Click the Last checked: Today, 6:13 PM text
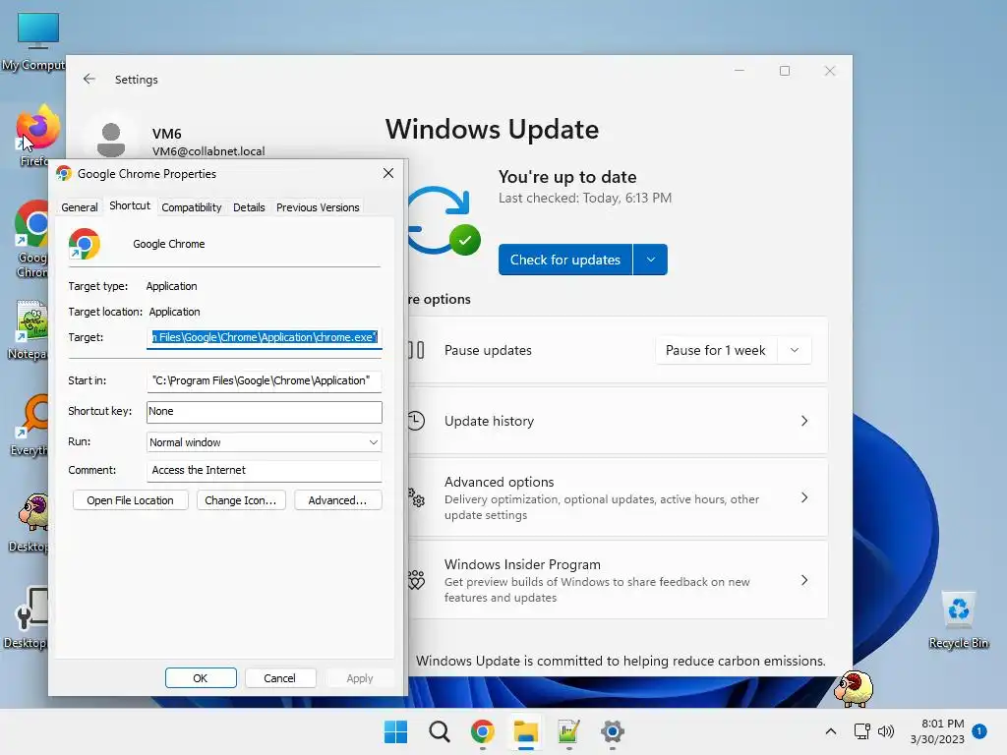Image resolution: width=1007 pixels, height=755 pixels. [x=585, y=198]
